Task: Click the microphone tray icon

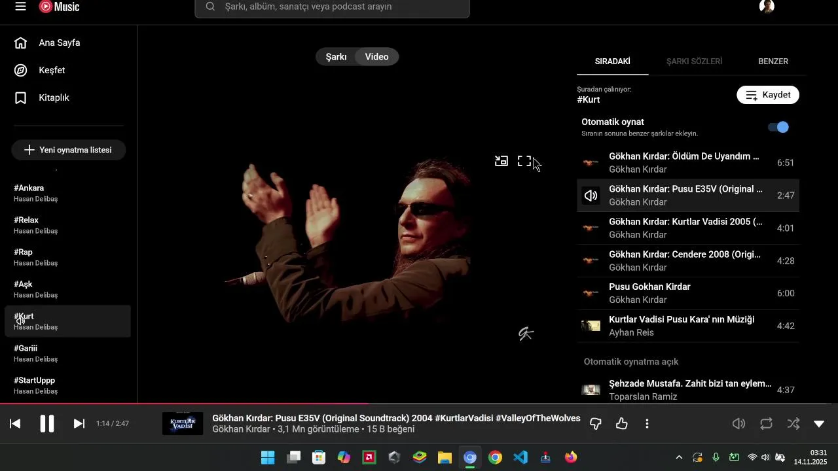Action: click(716, 457)
